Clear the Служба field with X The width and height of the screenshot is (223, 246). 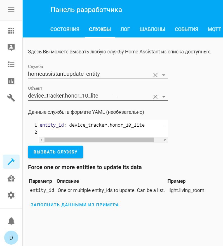(x=155, y=75)
